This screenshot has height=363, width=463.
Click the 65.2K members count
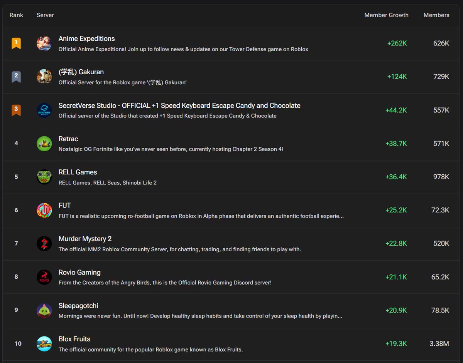[440, 277]
